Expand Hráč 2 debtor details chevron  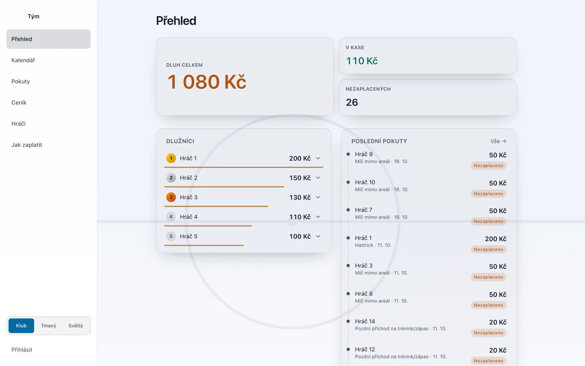pos(318,178)
